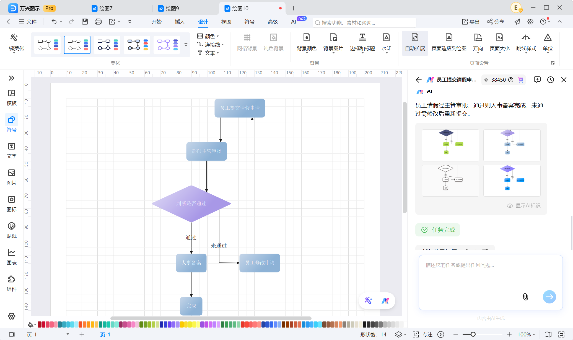Open the Text (文字) sidebar panel
The height and width of the screenshot is (340, 573).
click(x=11, y=151)
